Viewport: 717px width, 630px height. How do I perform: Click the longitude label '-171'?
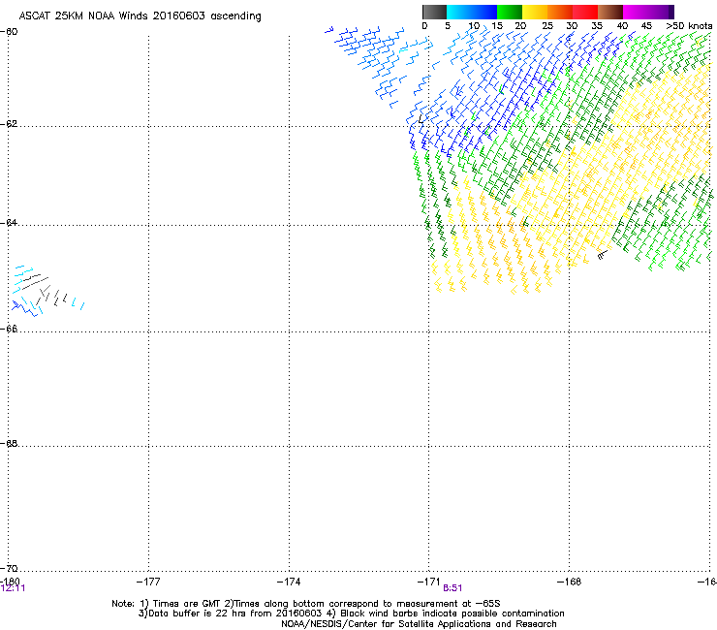[429, 582]
